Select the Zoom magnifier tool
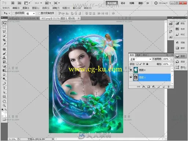This screenshot has height=141, width=188. (x=4, y=105)
